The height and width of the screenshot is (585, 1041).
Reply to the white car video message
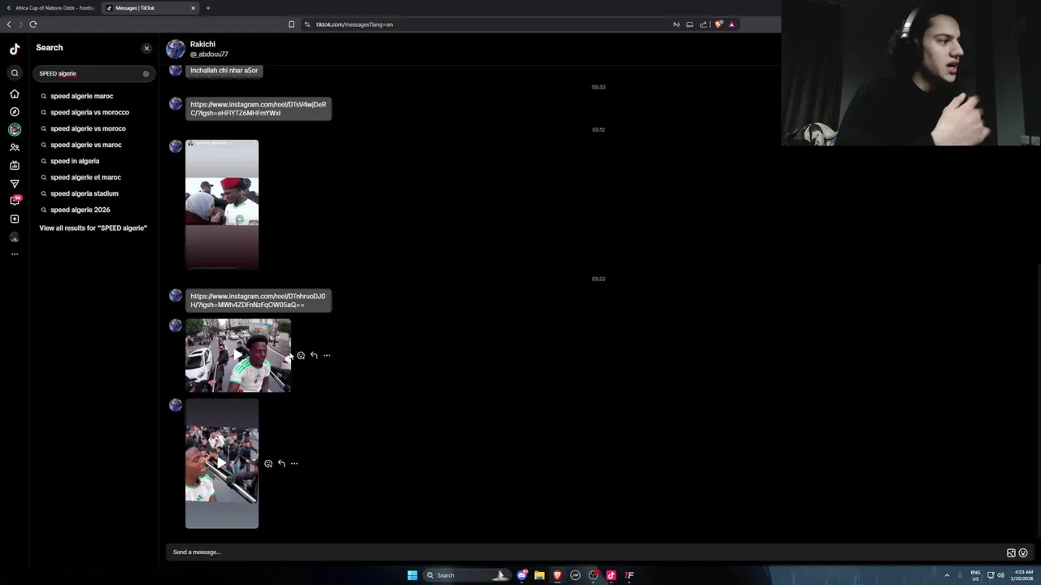click(314, 355)
